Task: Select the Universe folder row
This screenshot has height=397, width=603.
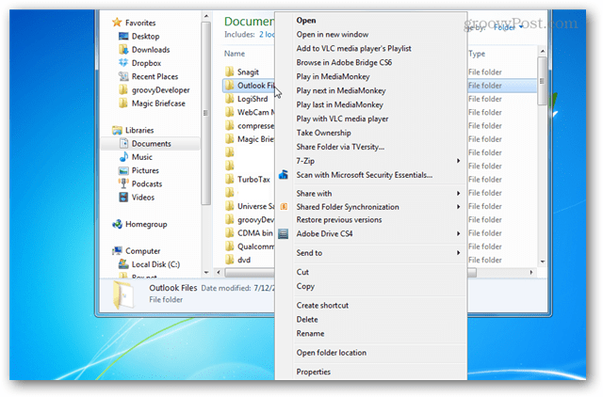Action: tap(249, 206)
